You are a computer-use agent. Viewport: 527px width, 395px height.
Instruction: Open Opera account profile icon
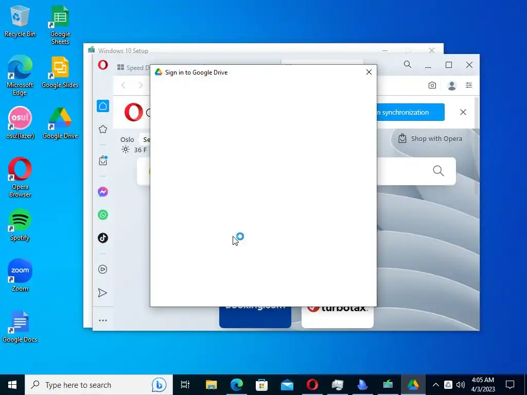pyautogui.click(x=452, y=86)
